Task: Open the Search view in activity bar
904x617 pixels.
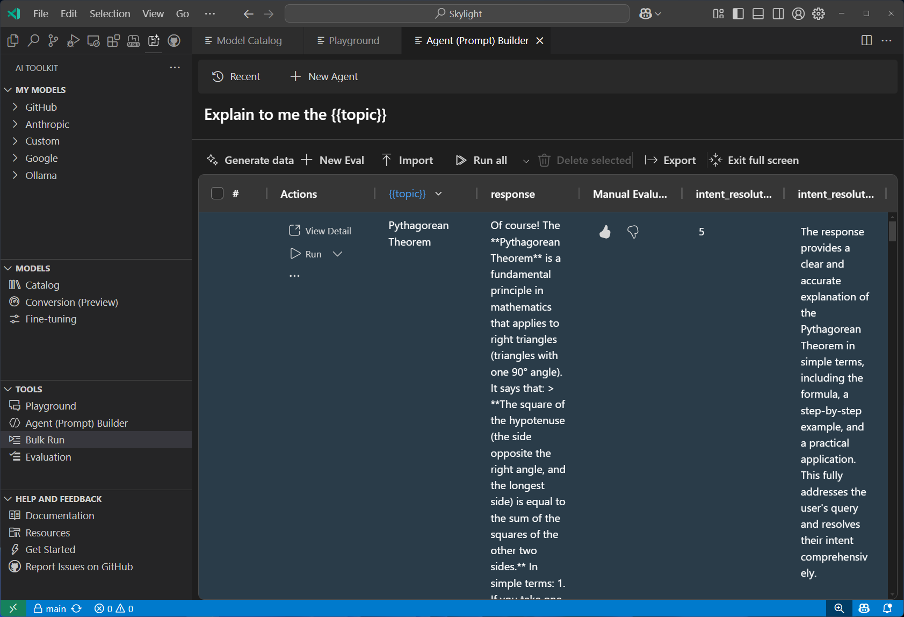Action: [33, 40]
